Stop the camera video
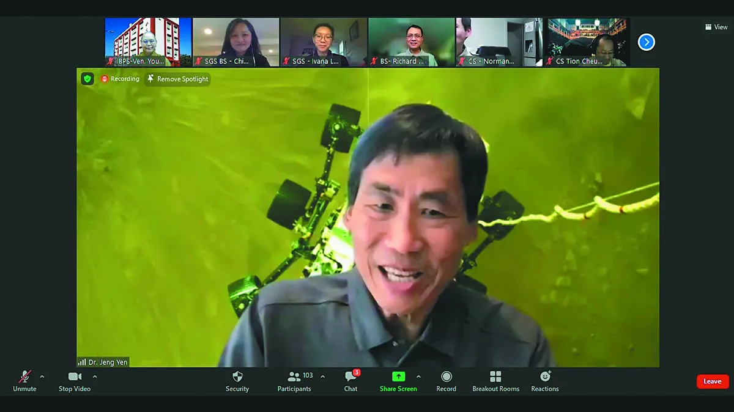The height and width of the screenshot is (412, 734). point(75,381)
